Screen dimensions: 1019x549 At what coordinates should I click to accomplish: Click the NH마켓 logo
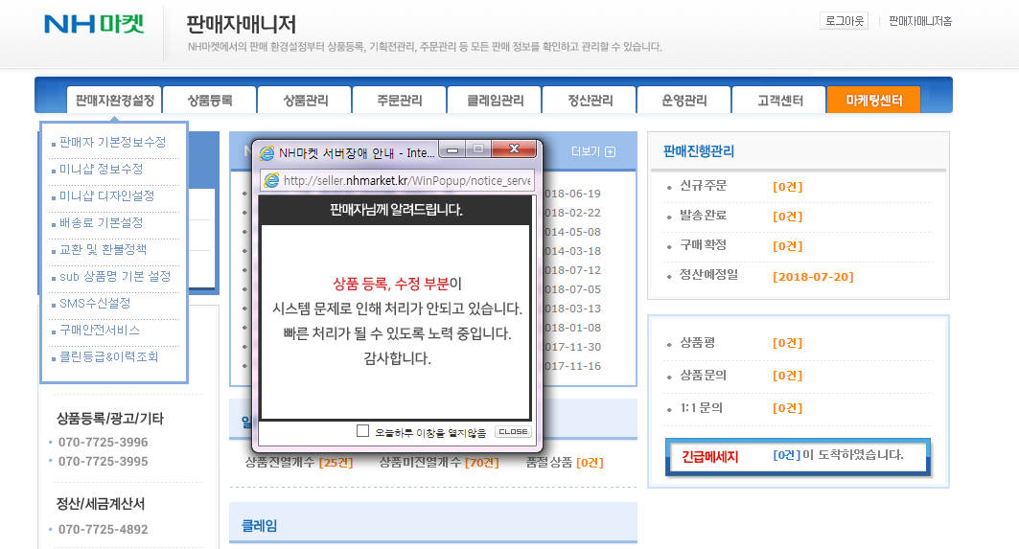93,24
